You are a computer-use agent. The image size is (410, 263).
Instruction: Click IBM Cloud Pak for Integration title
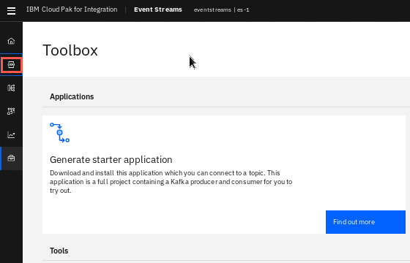point(72,9)
